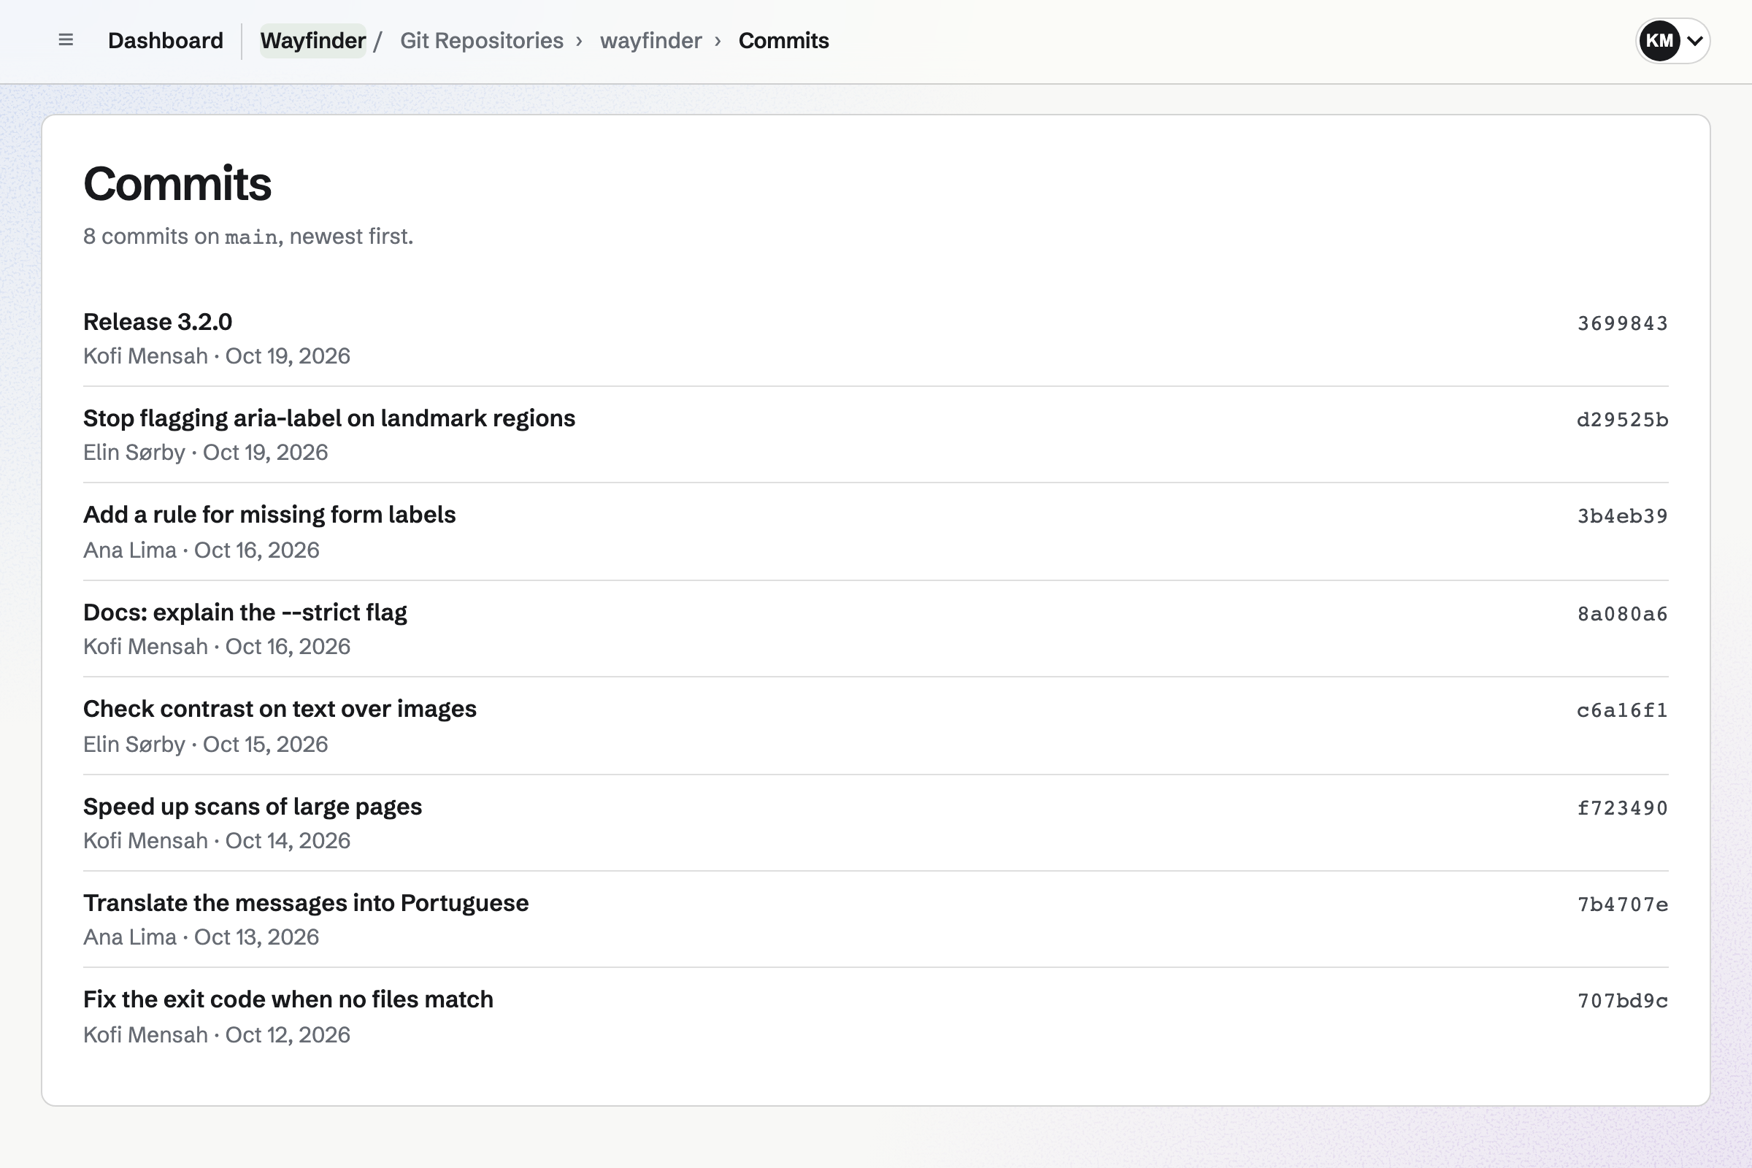Expand the account dropdown chevron
This screenshot has height=1168, width=1752.
pos(1694,41)
